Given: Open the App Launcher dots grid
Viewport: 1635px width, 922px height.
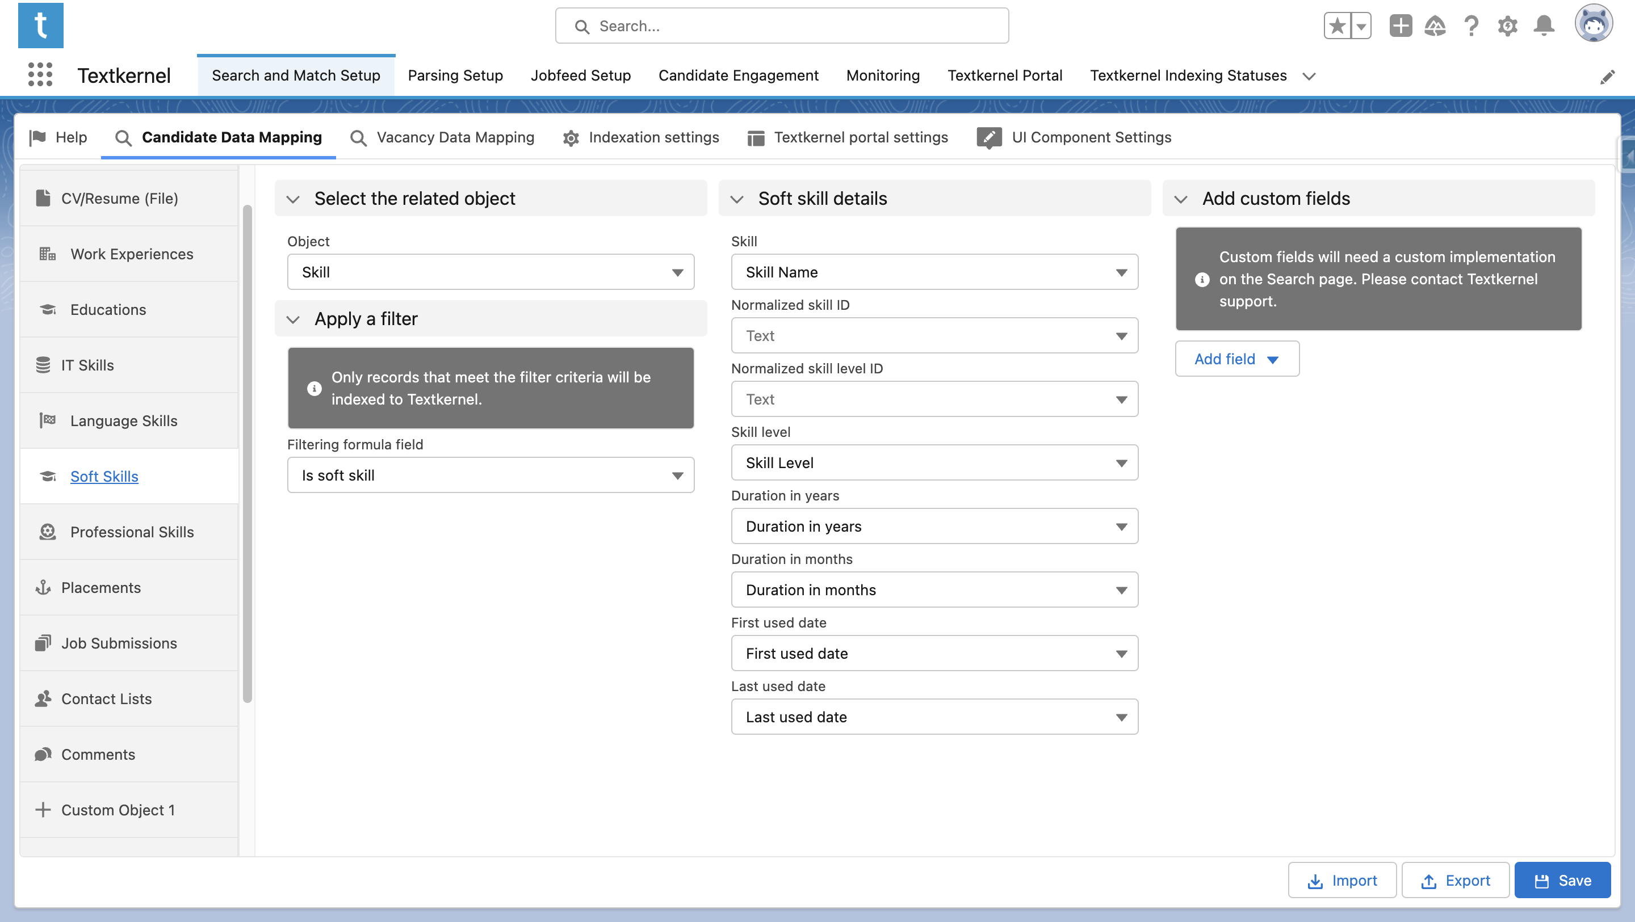Looking at the screenshot, I should click(40, 75).
